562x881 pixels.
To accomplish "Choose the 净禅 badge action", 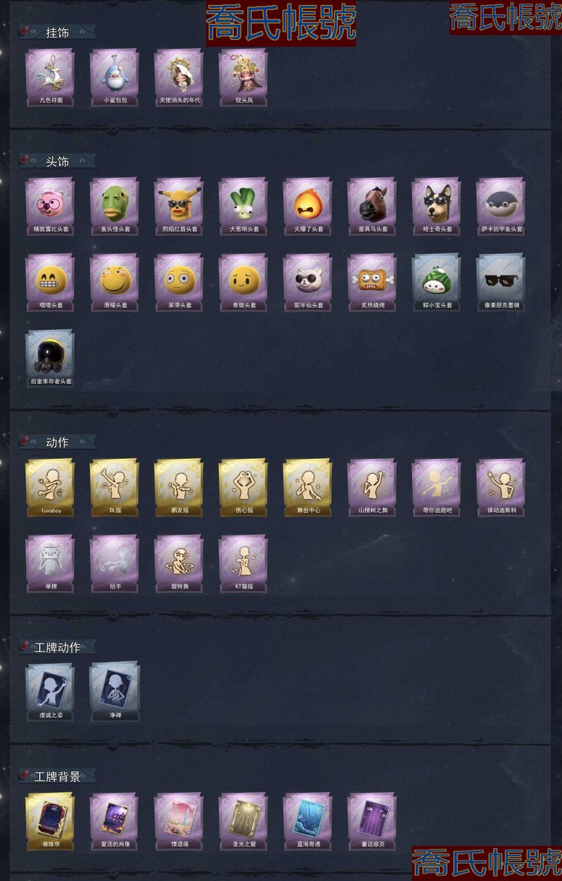I will click(115, 692).
